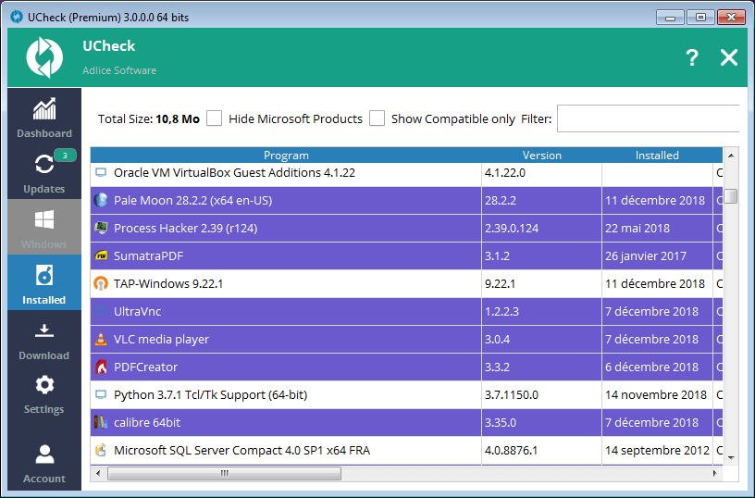Open the Settings gear icon
The height and width of the screenshot is (498, 755).
click(x=43, y=384)
